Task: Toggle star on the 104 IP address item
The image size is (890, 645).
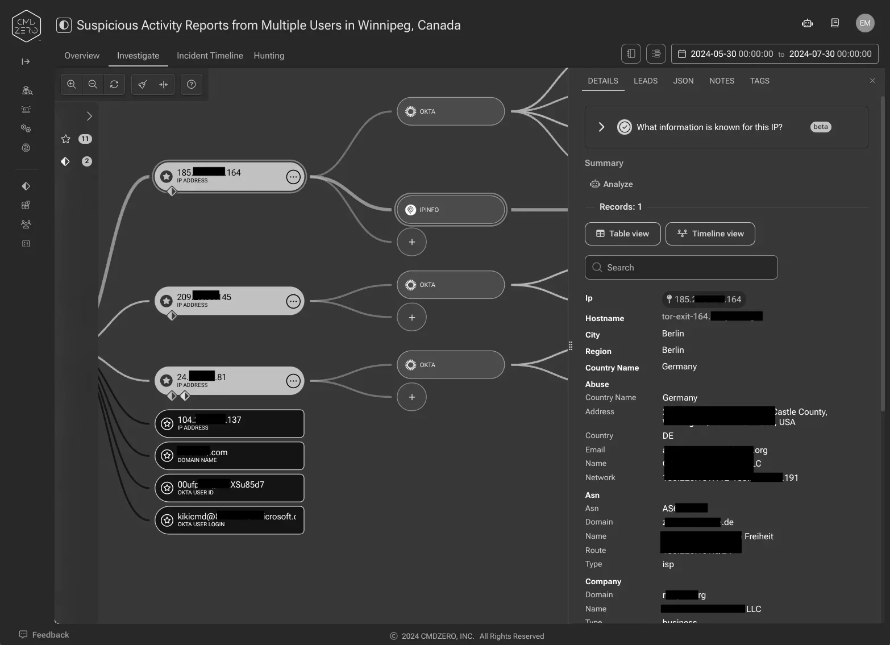Action: [x=167, y=423]
